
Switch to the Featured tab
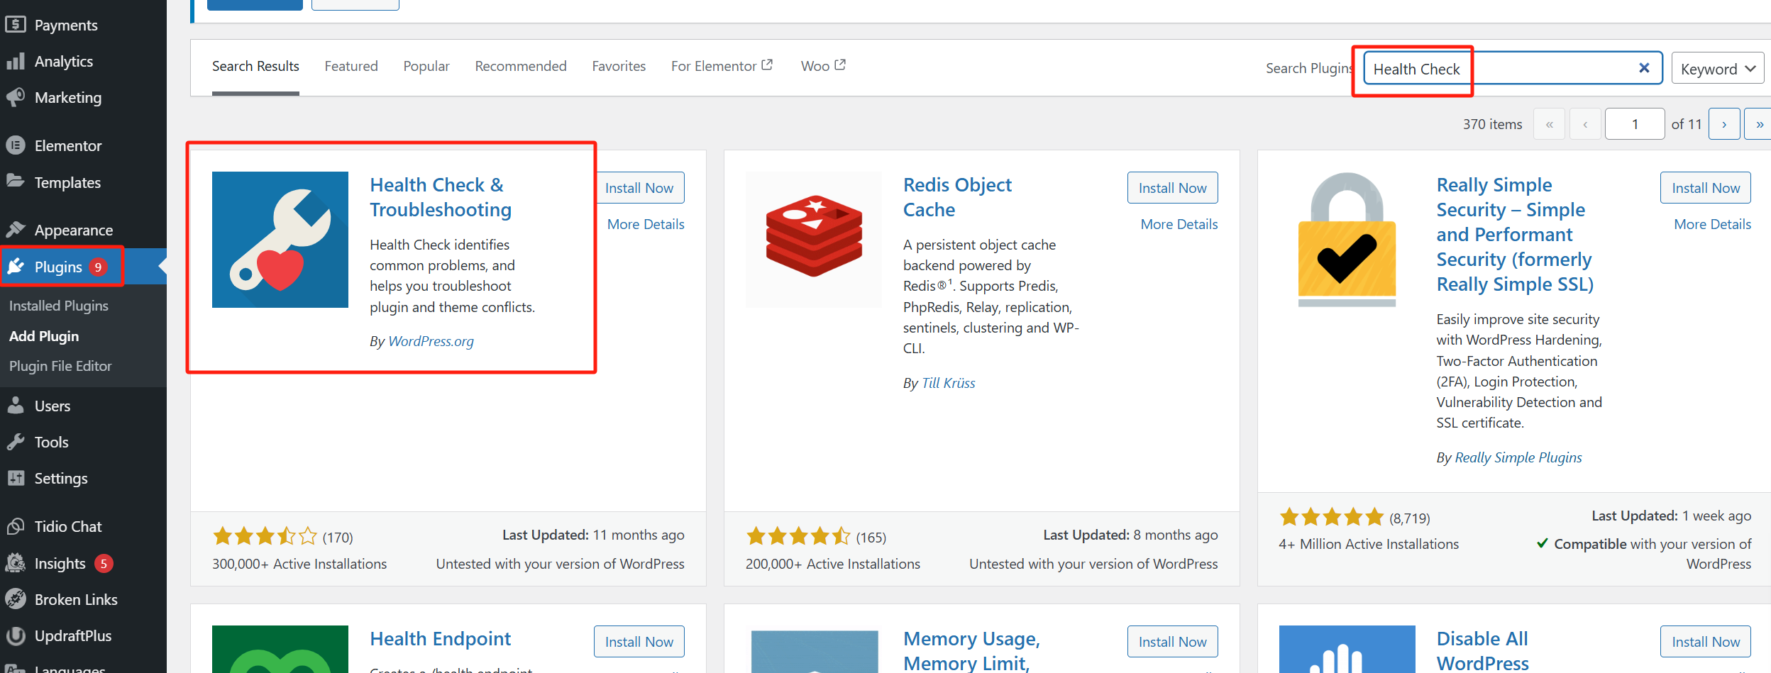pos(351,66)
